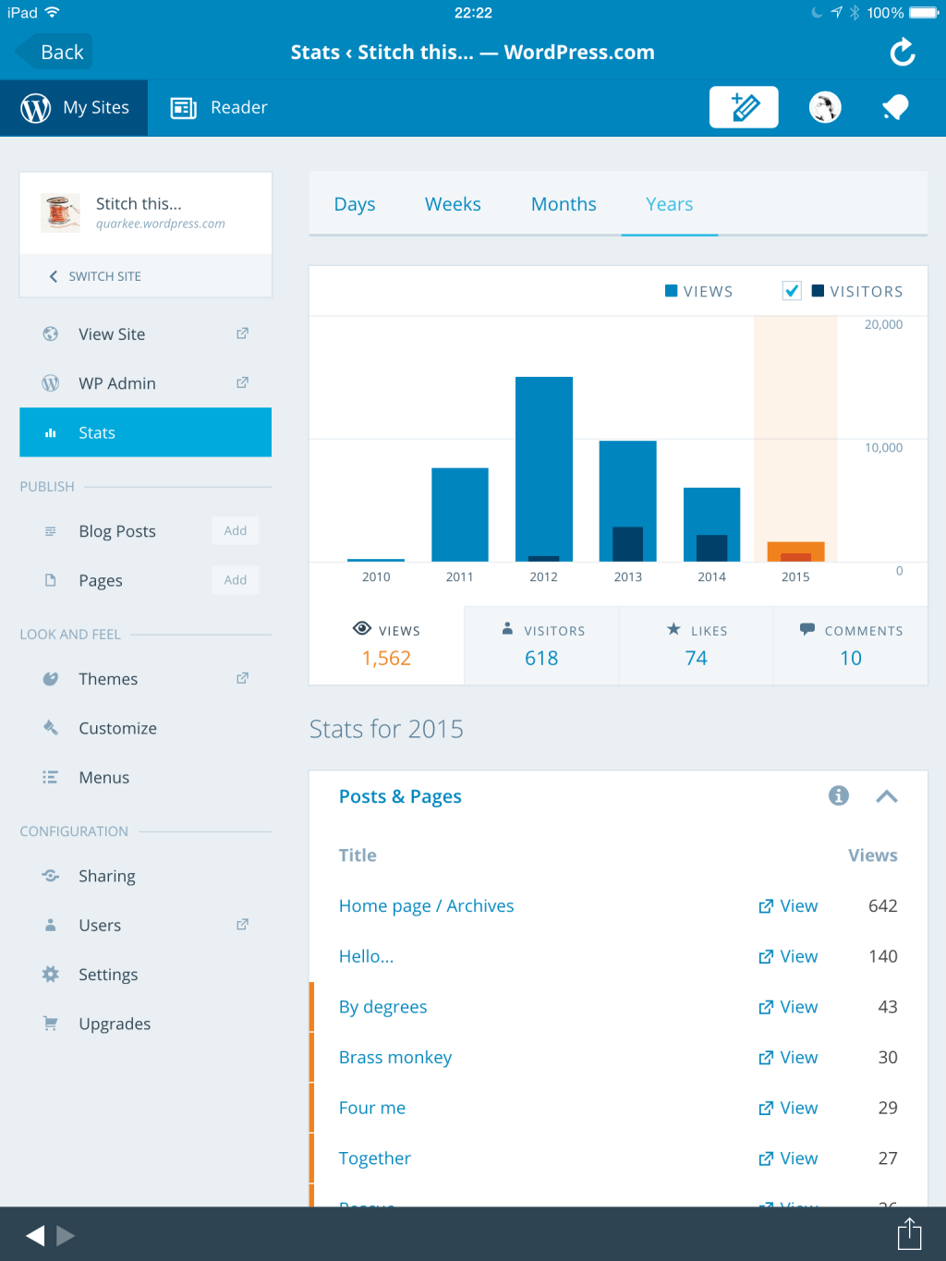Click the new post compose icon

[744, 107]
